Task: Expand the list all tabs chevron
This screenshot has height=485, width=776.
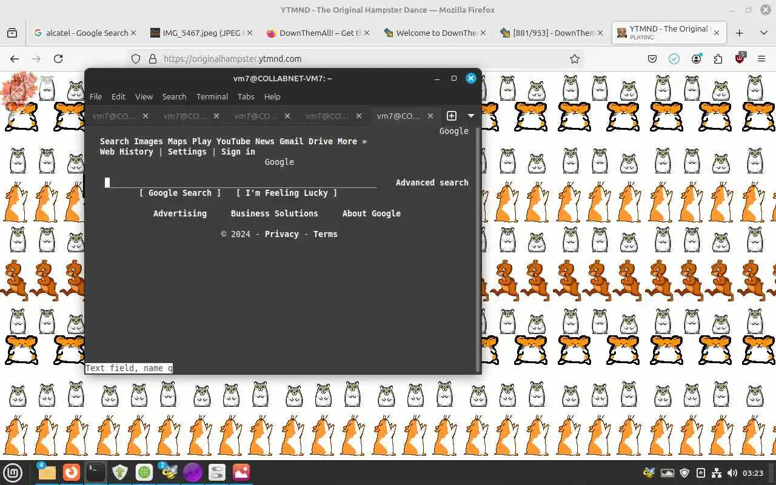Action: click(x=764, y=33)
